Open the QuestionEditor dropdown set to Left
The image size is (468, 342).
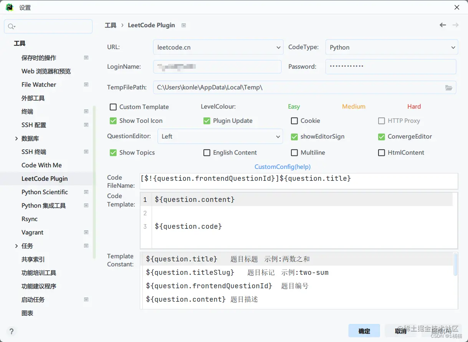click(220, 136)
